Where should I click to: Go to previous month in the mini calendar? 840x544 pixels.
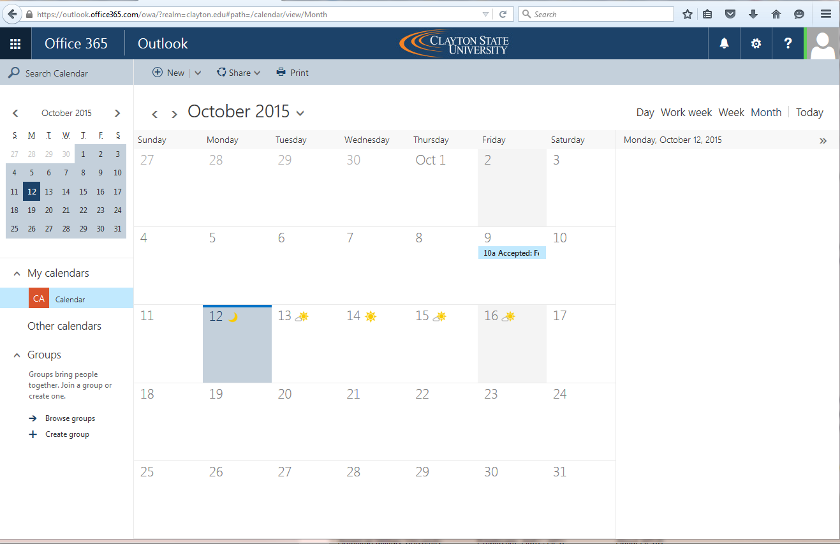coord(15,113)
